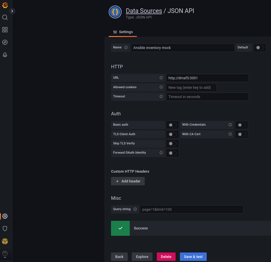Click the Grafana logo home icon
Image resolution: width=271 pixels, height=262 pixels.
tap(5, 5)
